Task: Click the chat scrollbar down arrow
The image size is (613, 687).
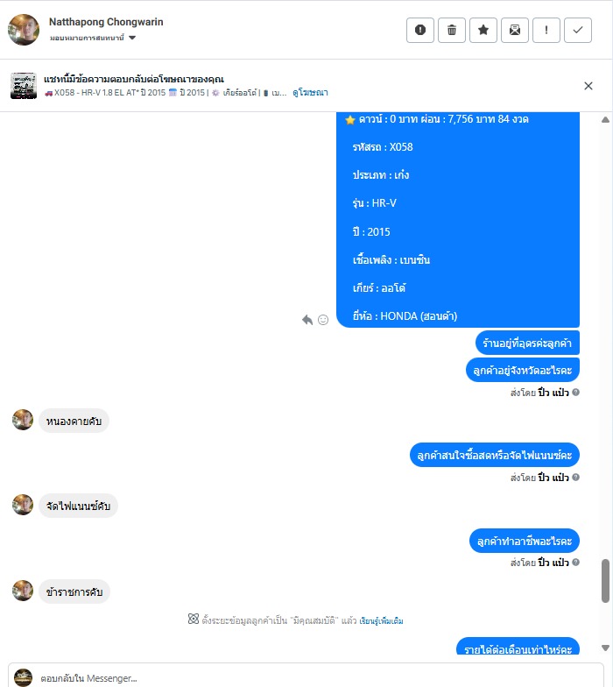Action: point(606,648)
